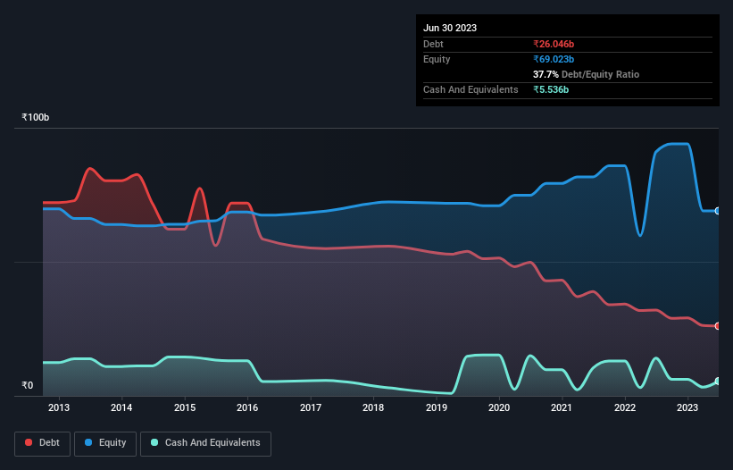Click the ₹5.536b cash value
This screenshot has width=733, height=470.
551,89
